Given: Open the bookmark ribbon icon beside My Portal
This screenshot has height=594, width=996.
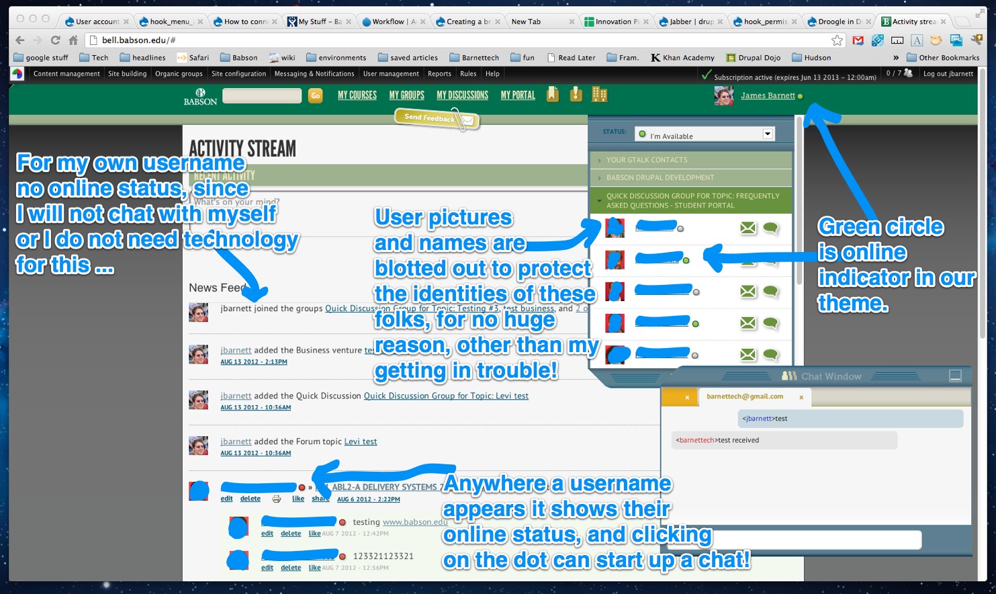Looking at the screenshot, I should 552,95.
